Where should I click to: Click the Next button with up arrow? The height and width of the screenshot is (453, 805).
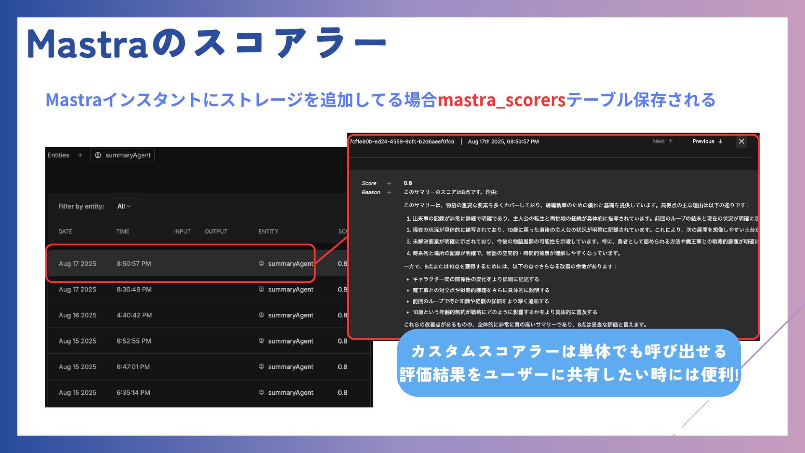pos(662,141)
